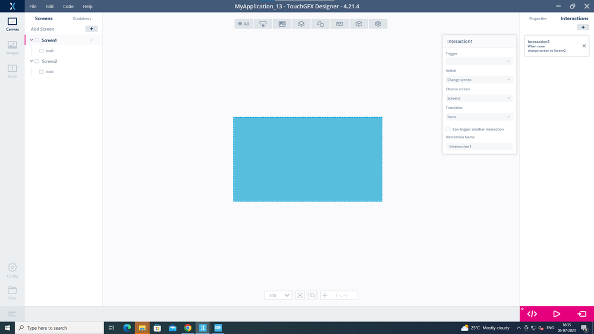Click the Generate Code button
Image resolution: width=594 pixels, height=334 pixels.
(532, 314)
